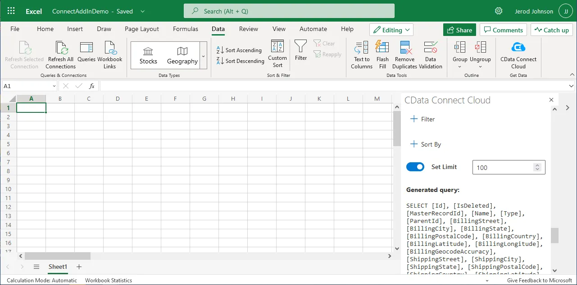Click the CData panel vertical scrollbar thumb
This screenshot has width=577, height=285.
point(554,235)
